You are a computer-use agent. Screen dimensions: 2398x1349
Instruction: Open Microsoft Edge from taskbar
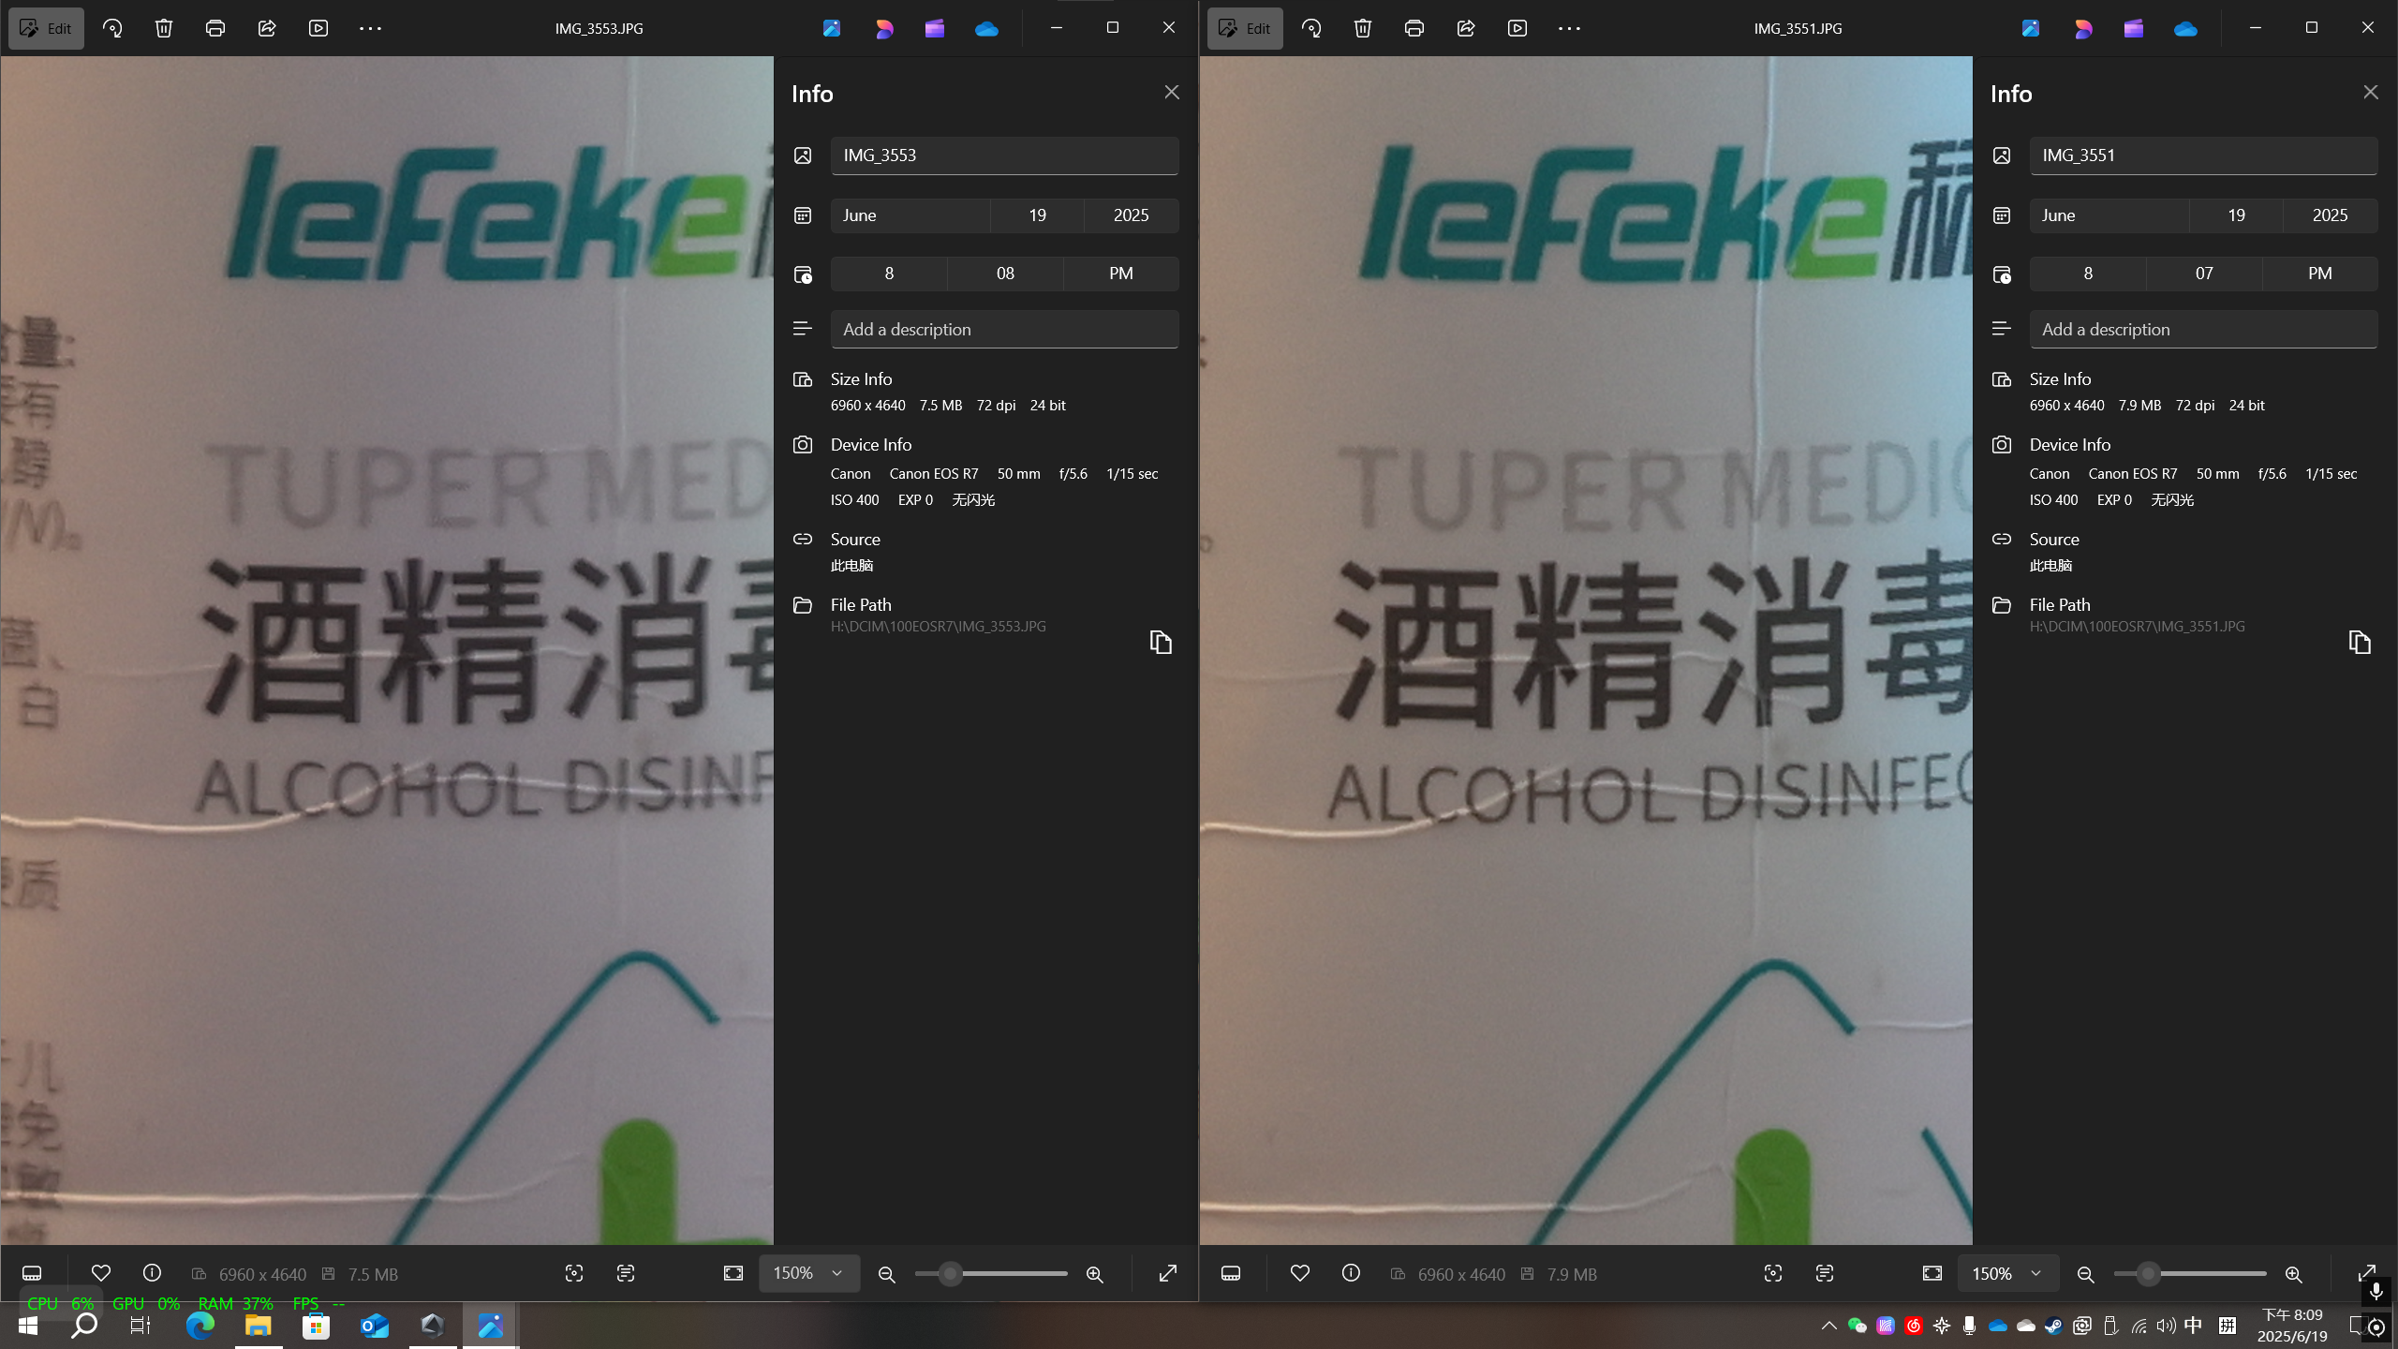200,1326
